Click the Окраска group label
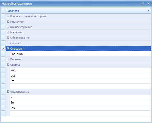152x123 pixels. coord(16,43)
